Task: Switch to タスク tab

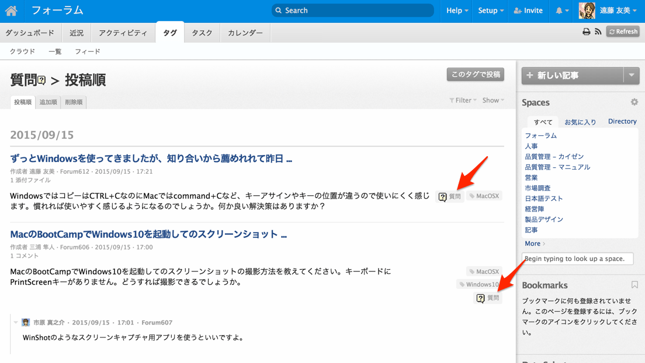Action: (202, 33)
